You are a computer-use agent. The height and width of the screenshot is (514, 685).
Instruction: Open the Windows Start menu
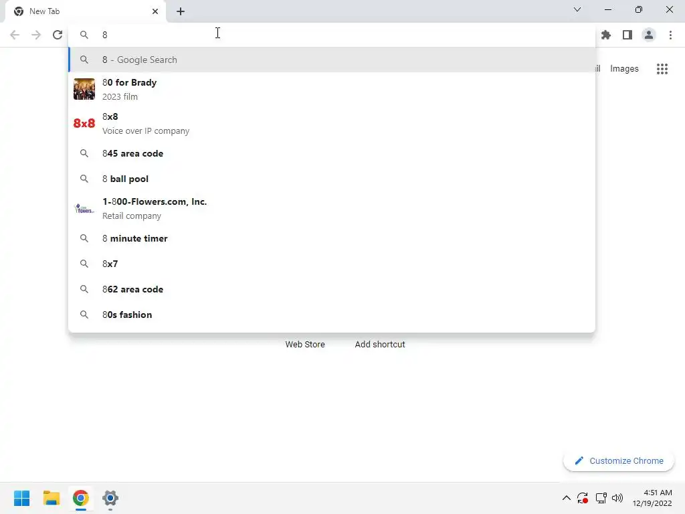point(21,498)
